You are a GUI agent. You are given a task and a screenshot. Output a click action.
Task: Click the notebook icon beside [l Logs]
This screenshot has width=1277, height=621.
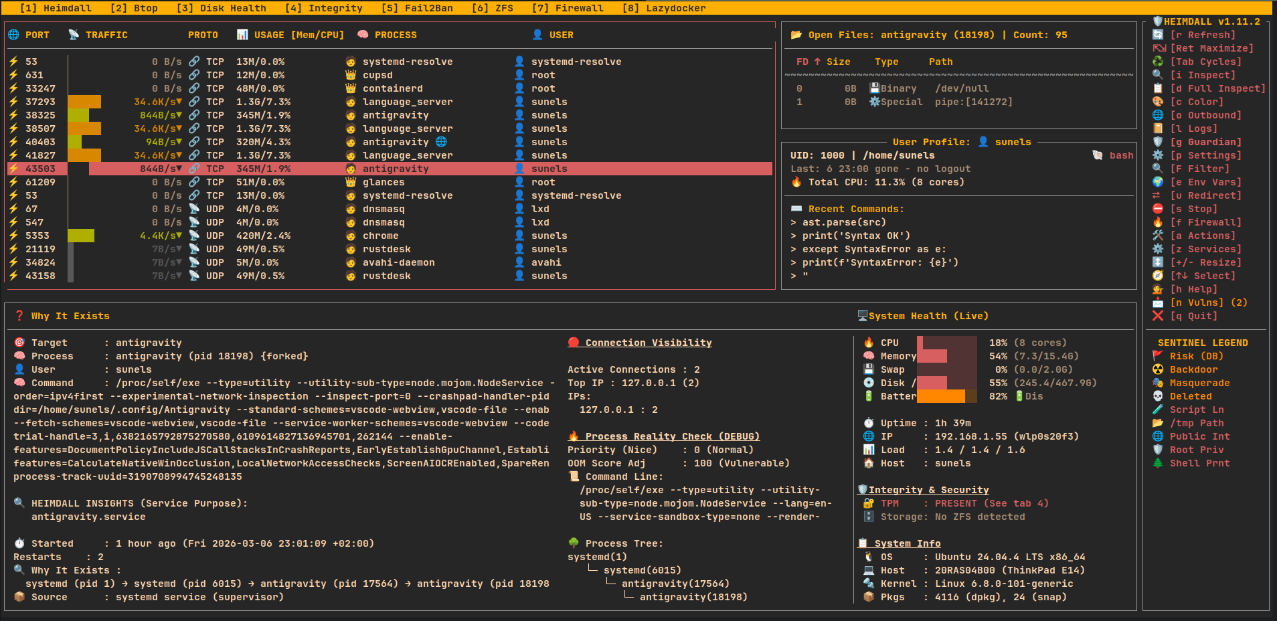tap(1158, 128)
